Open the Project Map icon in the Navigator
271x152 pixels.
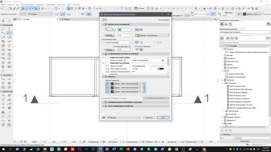[222, 38]
